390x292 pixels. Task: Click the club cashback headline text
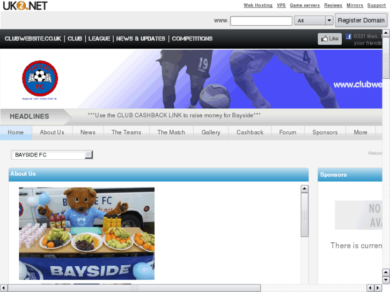[x=174, y=116]
